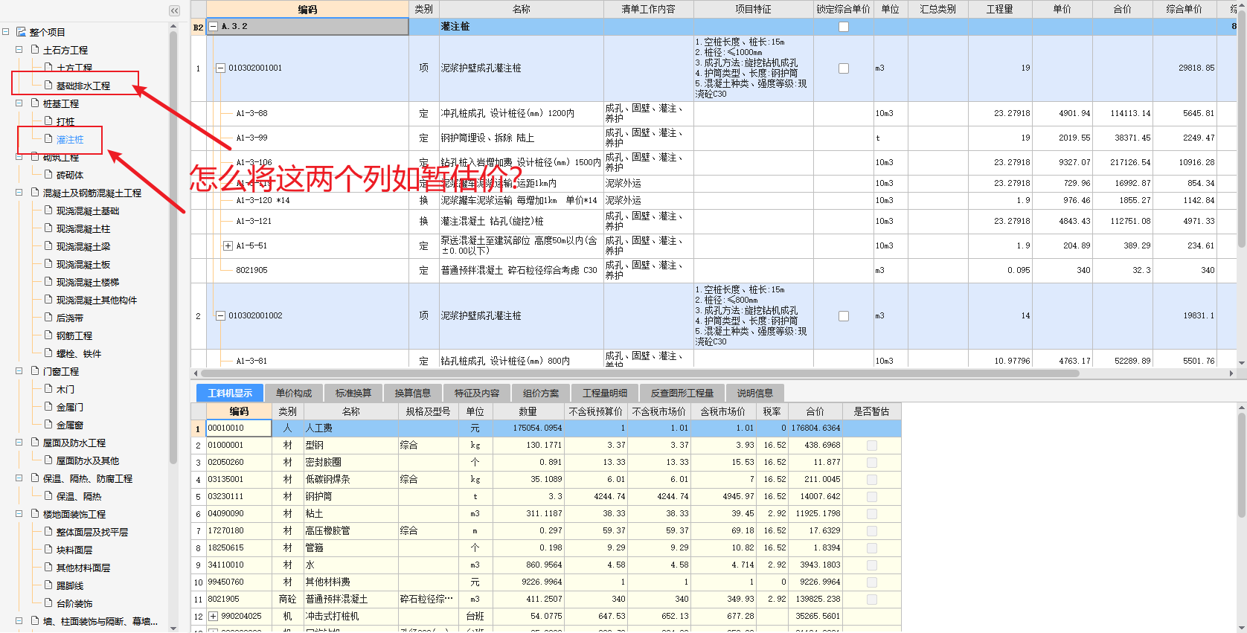The image size is (1247, 633).
Task: Click the document icon beside 其他材料面层
Action: pos(48,568)
